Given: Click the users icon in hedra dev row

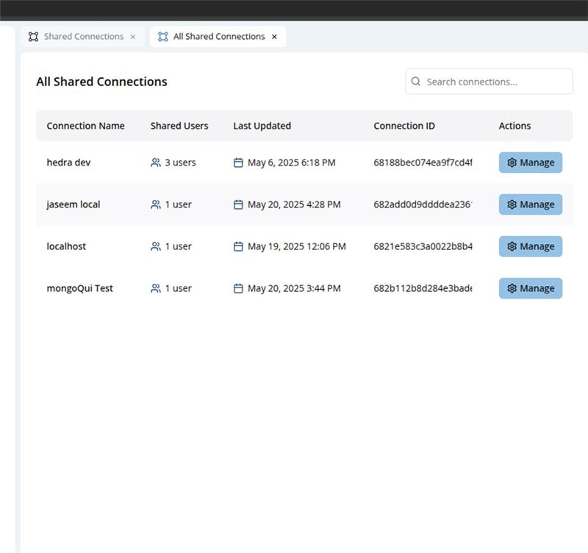Looking at the screenshot, I should pos(156,163).
